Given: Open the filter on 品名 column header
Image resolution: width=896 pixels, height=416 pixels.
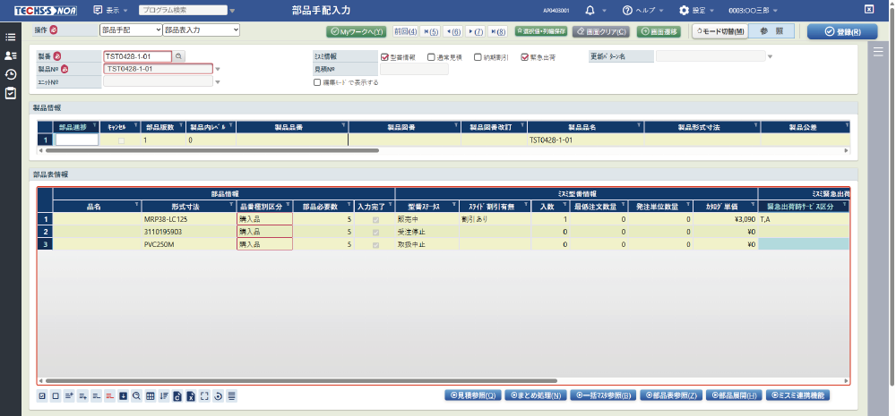Looking at the screenshot, I should 136,205.
